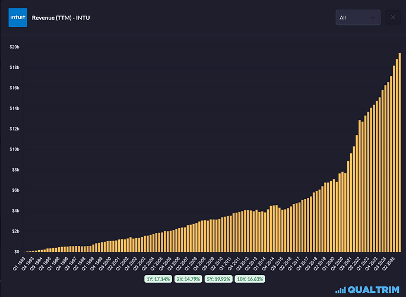
Task: Click the $20b y-axis label
Action: pos(15,47)
